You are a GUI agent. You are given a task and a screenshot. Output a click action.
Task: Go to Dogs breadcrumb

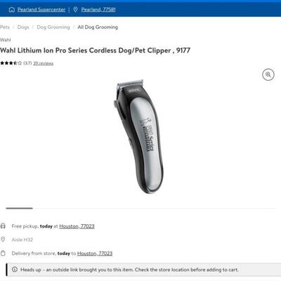point(23,27)
